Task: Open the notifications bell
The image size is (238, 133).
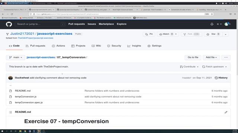Action: pos(212,24)
